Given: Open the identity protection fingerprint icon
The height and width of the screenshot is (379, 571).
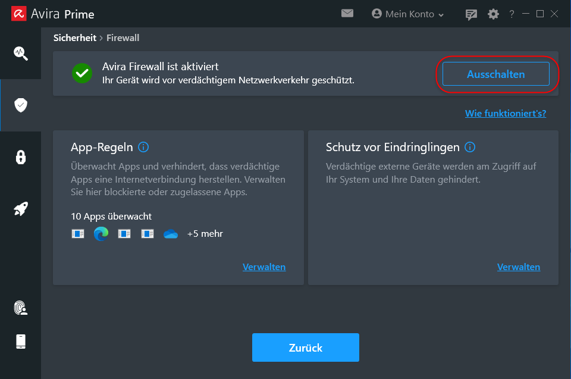Looking at the screenshot, I should click(x=21, y=308).
